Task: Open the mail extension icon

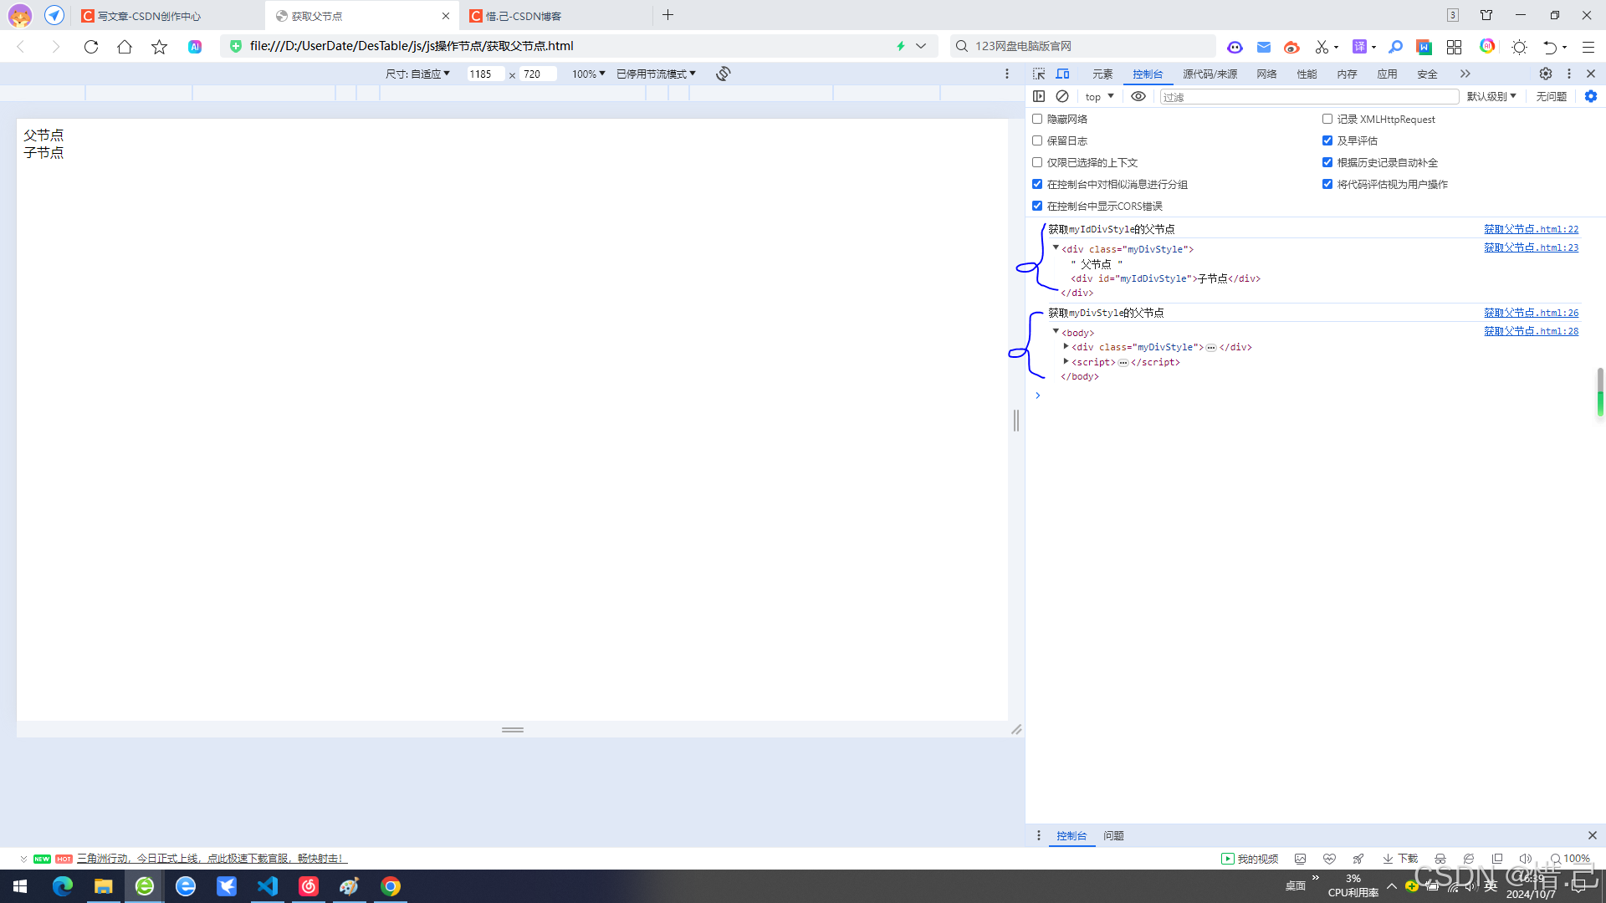Action: pos(1264,47)
